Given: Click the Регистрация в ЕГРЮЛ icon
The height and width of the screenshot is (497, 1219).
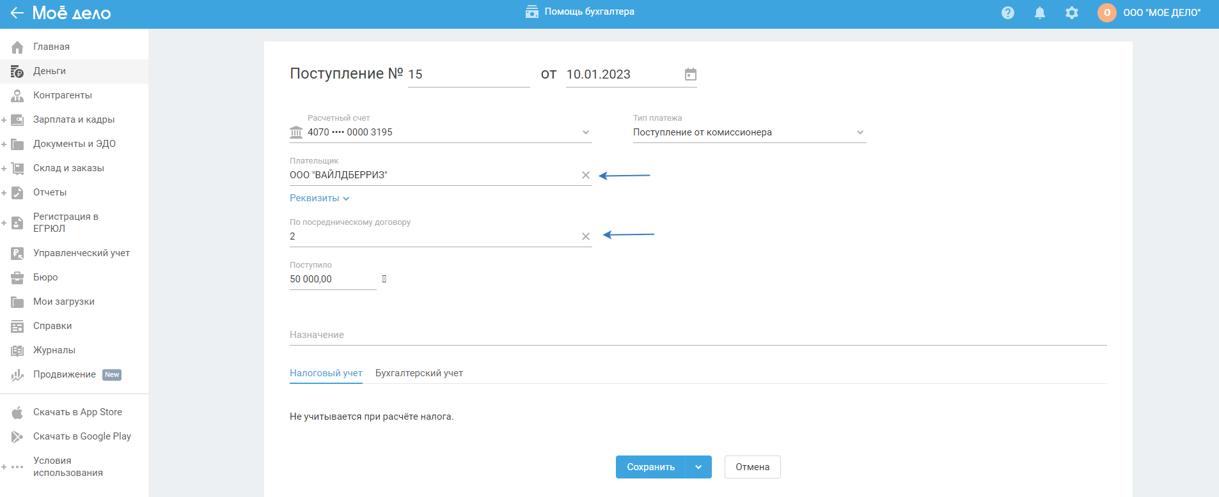Looking at the screenshot, I should (x=17, y=222).
